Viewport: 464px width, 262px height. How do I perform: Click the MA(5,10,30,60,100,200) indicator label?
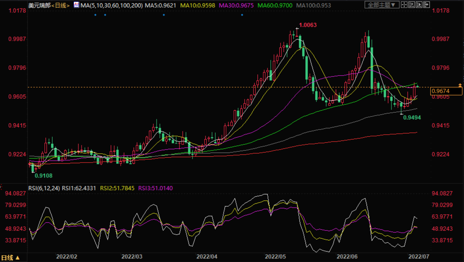coord(111,6)
